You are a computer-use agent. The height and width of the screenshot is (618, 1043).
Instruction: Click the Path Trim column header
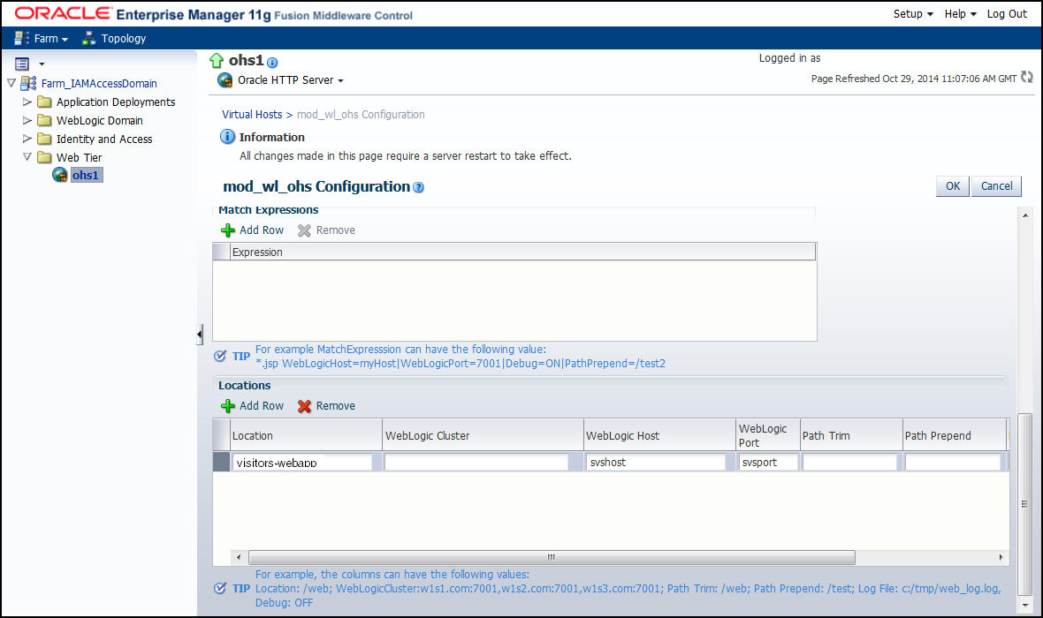tap(851, 435)
